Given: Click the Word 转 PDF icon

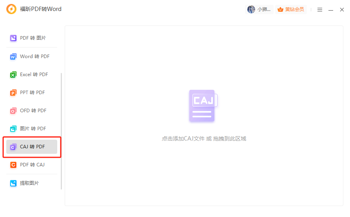Looking at the screenshot, I should coord(13,57).
